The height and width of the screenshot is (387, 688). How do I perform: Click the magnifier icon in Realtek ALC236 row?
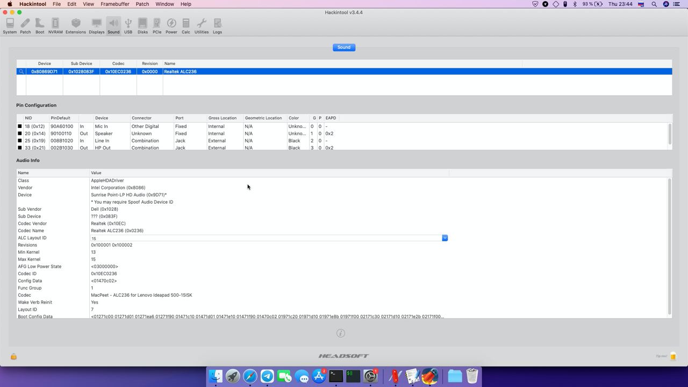coord(21,71)
